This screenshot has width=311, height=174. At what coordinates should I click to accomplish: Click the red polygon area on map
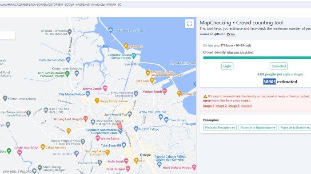coord(120,126)
